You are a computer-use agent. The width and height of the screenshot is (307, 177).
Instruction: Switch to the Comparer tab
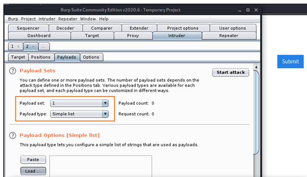pyautogui.click(x=102, y=28)
